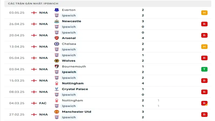Click the Everton club crest
Image resolution: width=215 pixels, height=121 pixels.
point(56,10)
